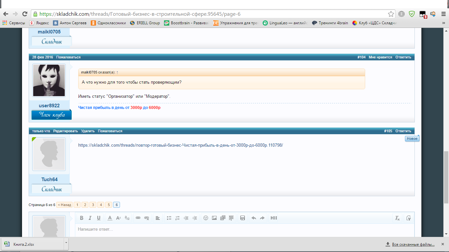Image resolution: width=449 pixels, height=252 pixels.
Task: Undo the last editor action
Action: 254,218
